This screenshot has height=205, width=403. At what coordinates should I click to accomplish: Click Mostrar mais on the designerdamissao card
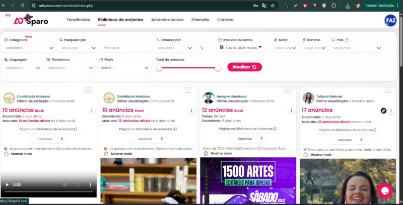(x=221, y=153)
